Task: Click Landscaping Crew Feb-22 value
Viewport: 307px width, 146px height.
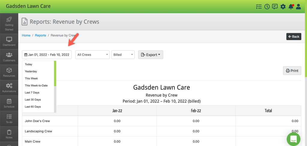Action: point(196,131)
